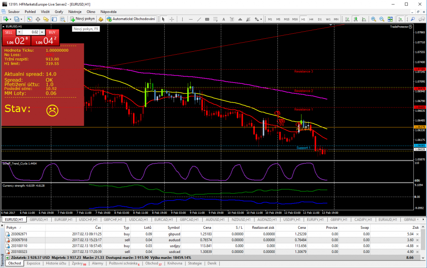Select the vertical line drawing tool
The width and height of the screenshot is (427, 268).
pyautogui.click(x=182, y=19)
